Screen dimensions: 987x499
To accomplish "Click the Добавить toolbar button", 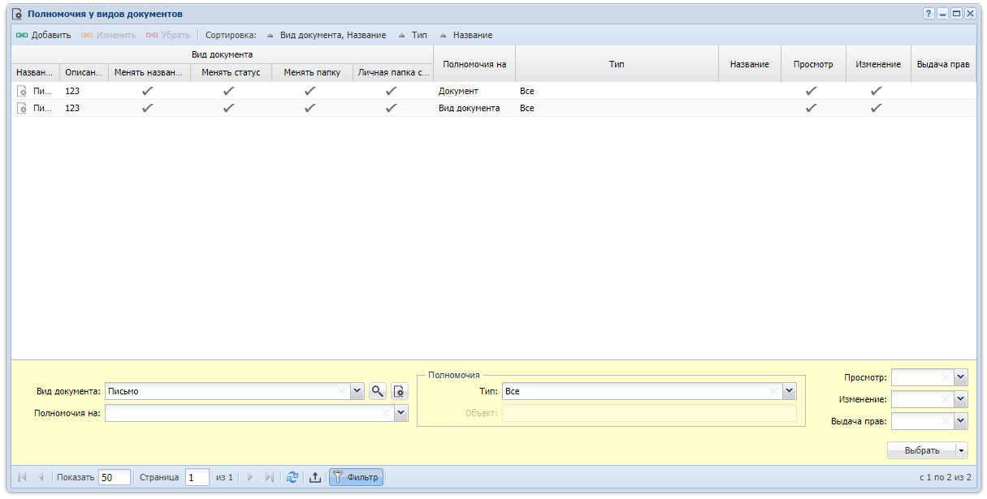I will (44, 35).
